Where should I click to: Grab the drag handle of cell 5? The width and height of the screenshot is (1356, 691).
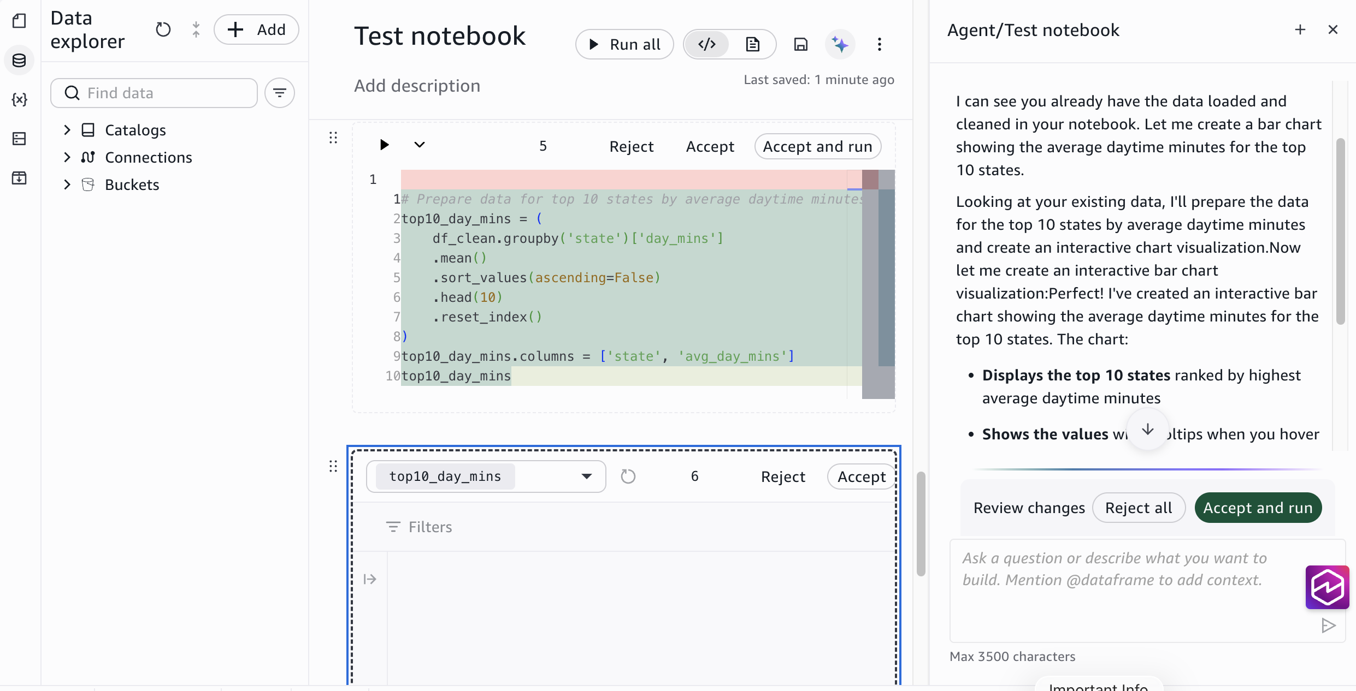(x=333, y=138)
